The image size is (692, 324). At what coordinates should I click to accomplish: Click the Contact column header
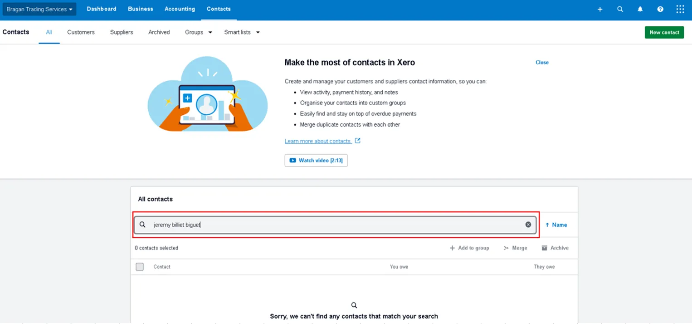162,267
